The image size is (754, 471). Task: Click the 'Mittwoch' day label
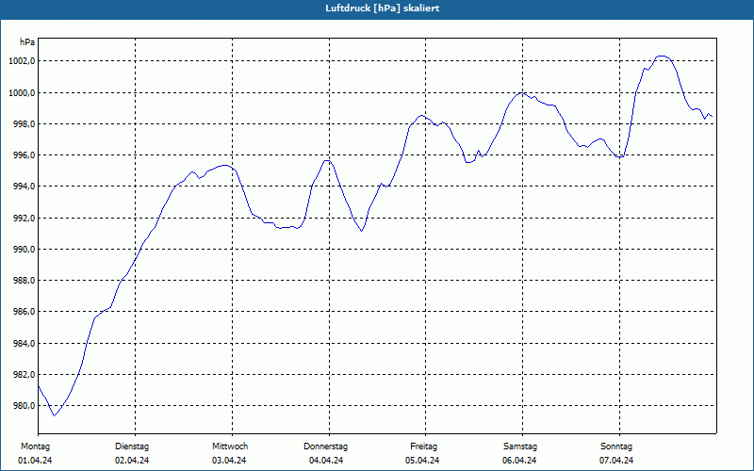[x=230, y=447]
